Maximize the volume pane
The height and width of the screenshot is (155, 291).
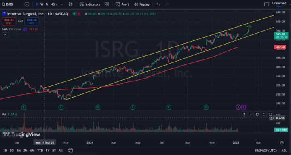click(x=270, y=114)
